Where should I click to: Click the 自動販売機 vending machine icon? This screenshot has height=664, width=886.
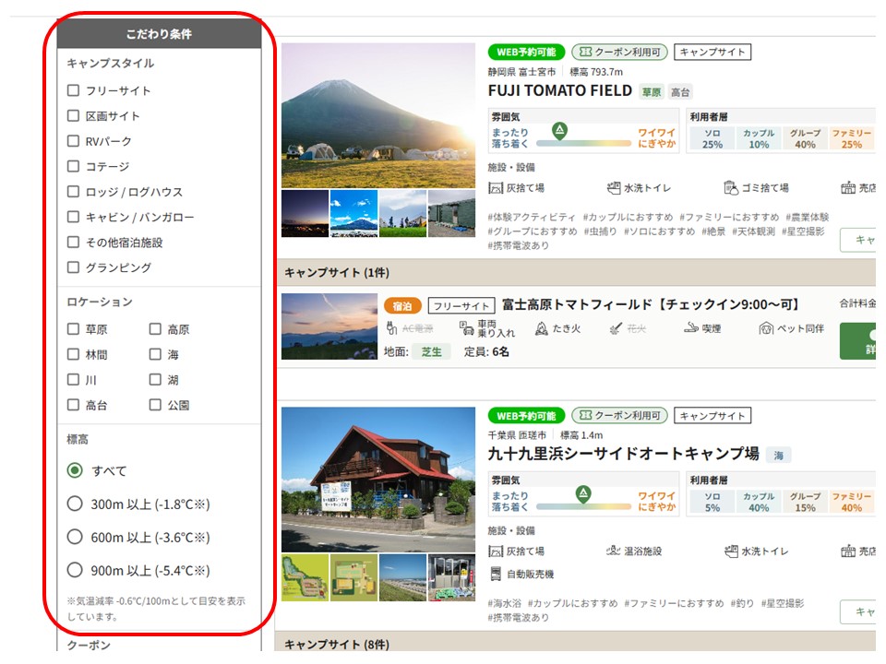pos(496,574)
